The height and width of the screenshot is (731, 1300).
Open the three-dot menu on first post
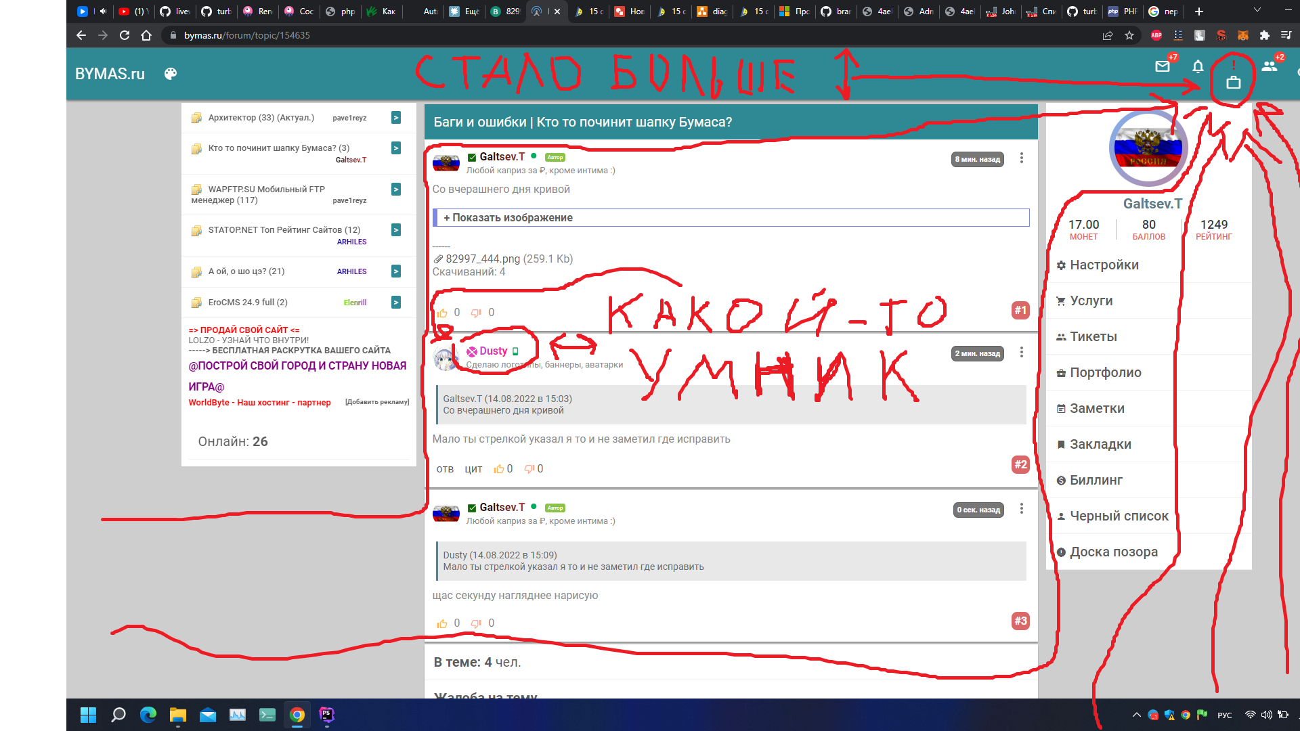pyautogui.click(x=1022, y=158)
